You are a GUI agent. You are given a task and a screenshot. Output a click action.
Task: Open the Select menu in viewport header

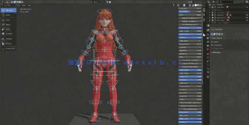pyautogui.click(x=24, y=5)
